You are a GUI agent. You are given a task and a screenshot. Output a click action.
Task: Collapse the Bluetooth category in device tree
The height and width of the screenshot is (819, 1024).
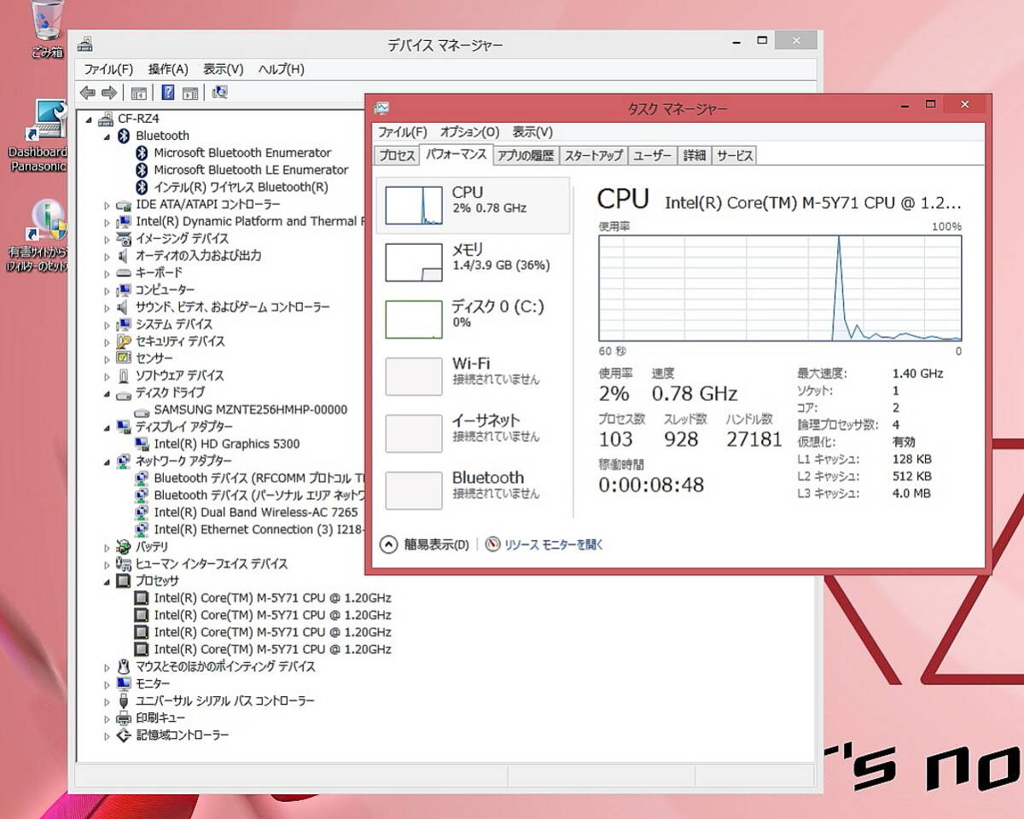pos(108,136)
